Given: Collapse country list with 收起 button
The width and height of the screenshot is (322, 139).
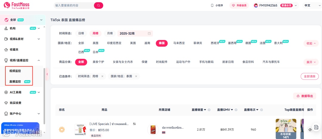Looking at the screenshot, I should click(311, 43).
